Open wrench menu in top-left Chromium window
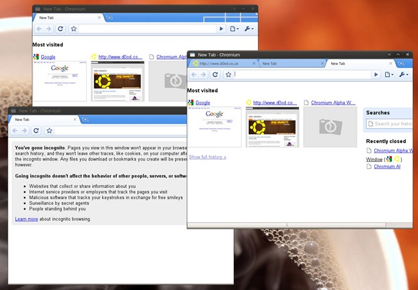This screenshot has width=418, height=290. [249, 29]
